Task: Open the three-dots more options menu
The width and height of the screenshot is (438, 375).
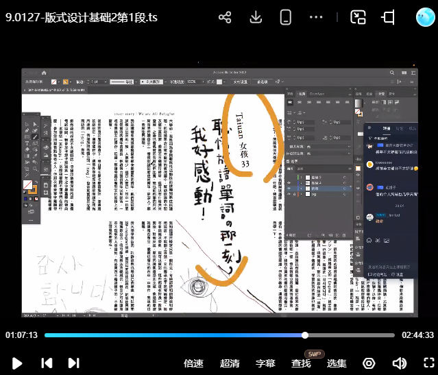Action: pyautogui.click(x=316, y=17)
